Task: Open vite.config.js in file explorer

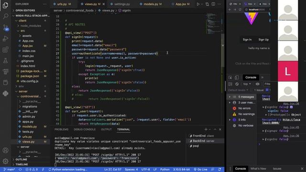Action: (x=29, y=81)
